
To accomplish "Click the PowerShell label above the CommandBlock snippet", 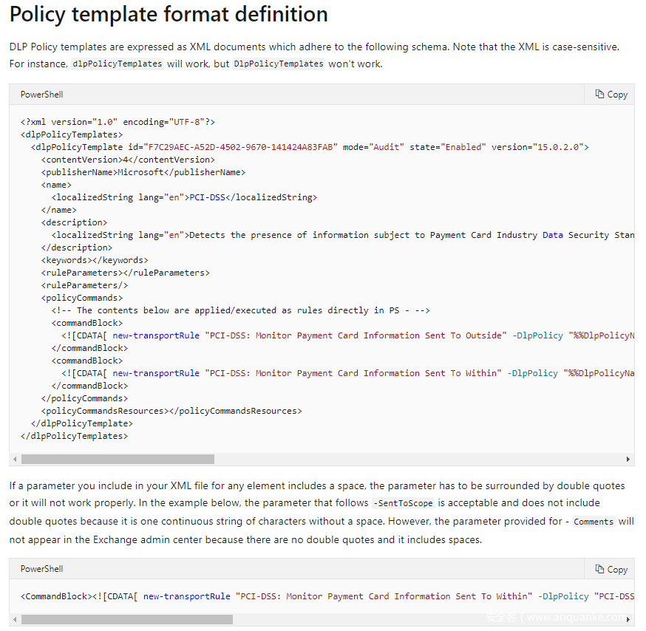I will [x=41, y=569].
